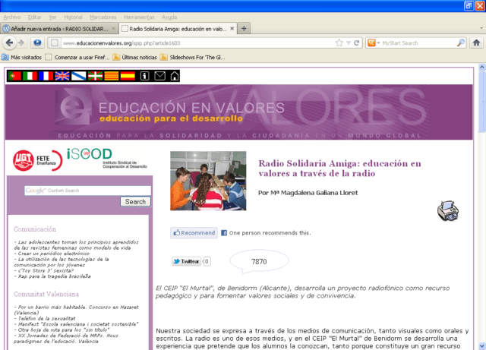Open the Historial menu
The width and height of the screenshot is (486, 350).
[72, 15]
